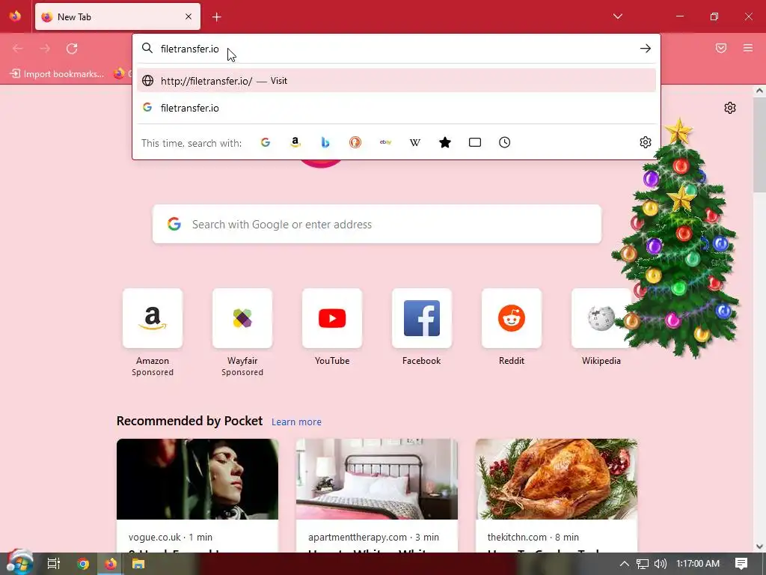Search with Amazon from the one-off row
This screenshot has width=766, height=575.
pyautogui.click(x=295, y=142)
